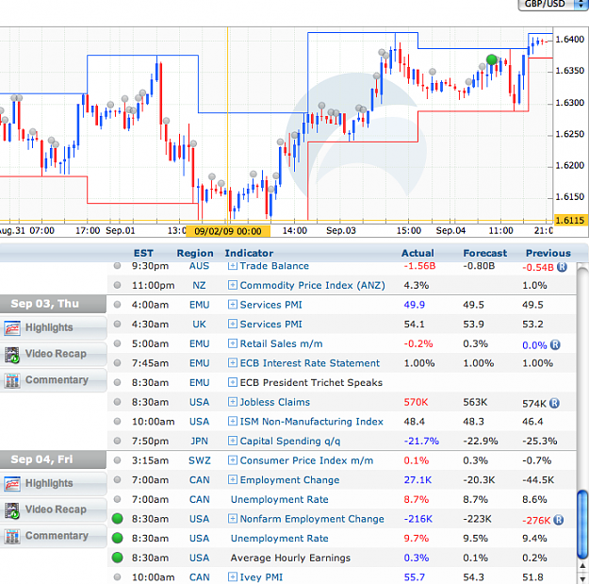This screenshot has height=584, width=589.
Task: Click revised icon beside 574K previous value
Action: [x=554, y=403]
